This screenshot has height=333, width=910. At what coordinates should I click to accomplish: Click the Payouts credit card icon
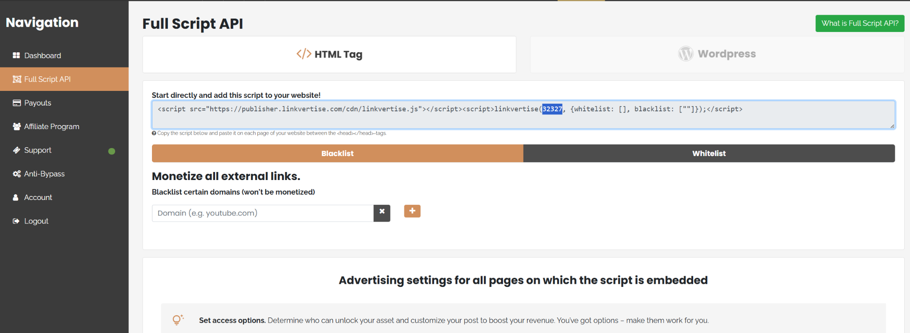pos(17,103)
